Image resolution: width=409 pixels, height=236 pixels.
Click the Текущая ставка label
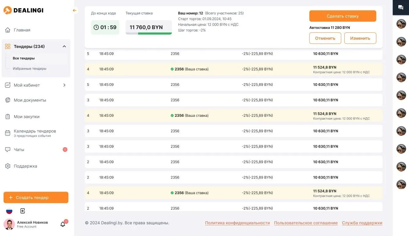[x=139, y=13]
